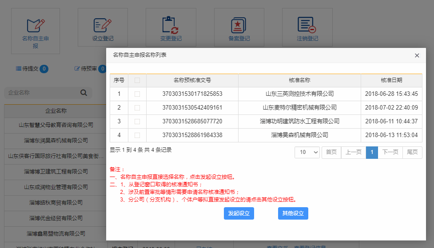
Task: Select page 1 in pagination
Action: (x=372, y=152)
